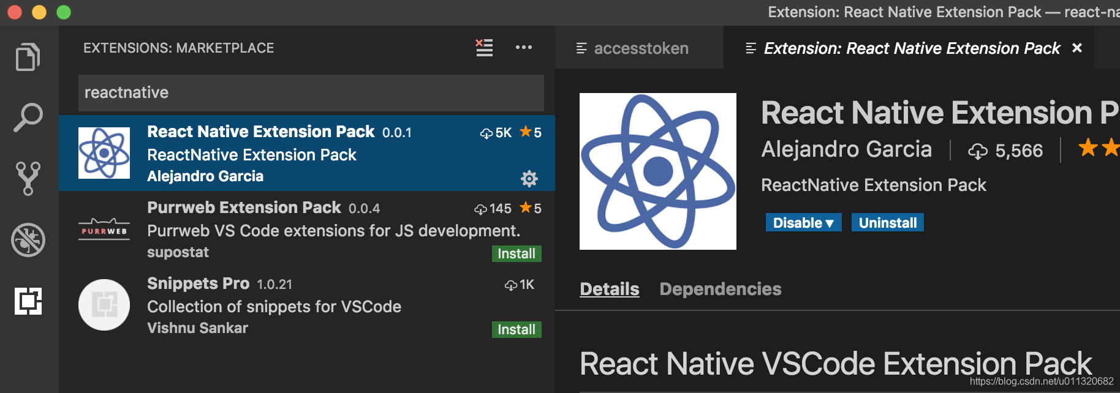
Task: Click the ReactNative Extension Pack description in details
Action: point(874,185)
